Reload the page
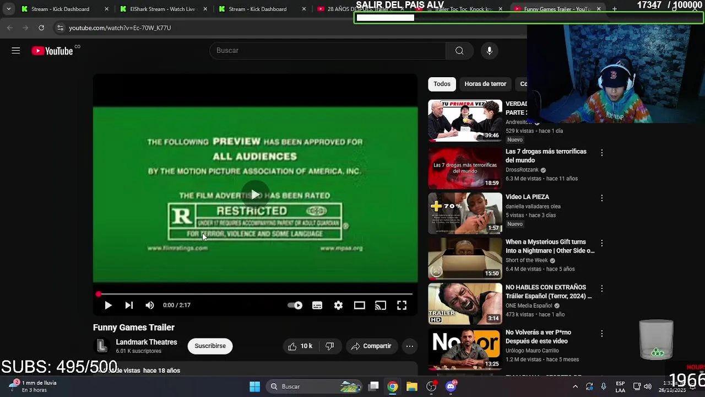This screenshot has width=705, height=397. pos(41,28)
